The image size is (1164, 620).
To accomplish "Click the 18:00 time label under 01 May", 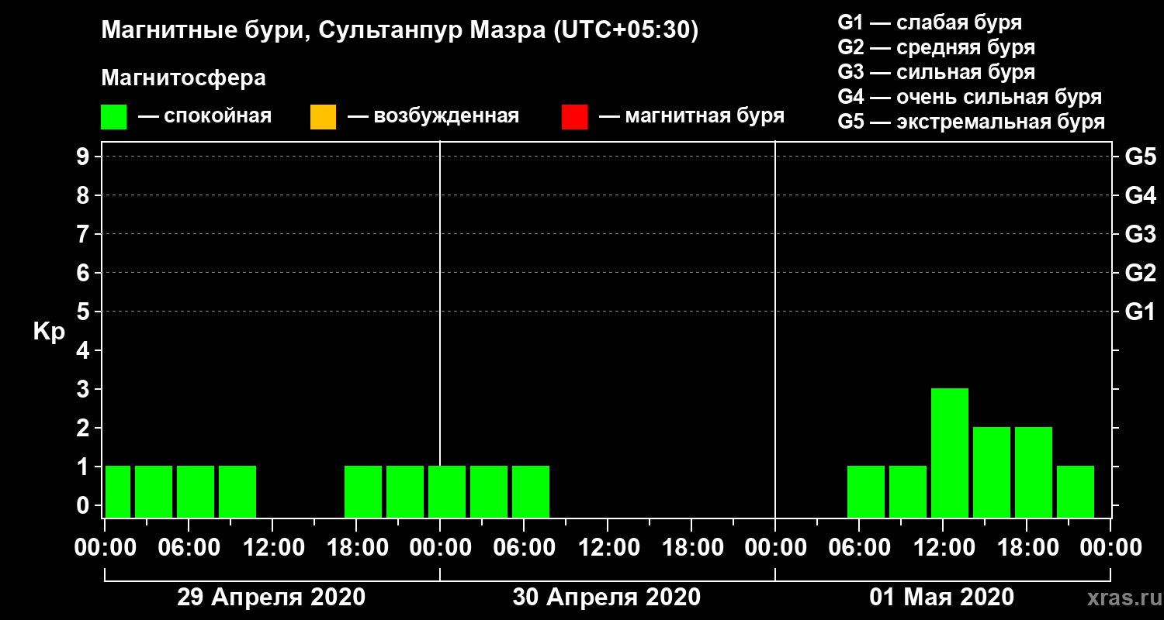I will click(1027, 547).
